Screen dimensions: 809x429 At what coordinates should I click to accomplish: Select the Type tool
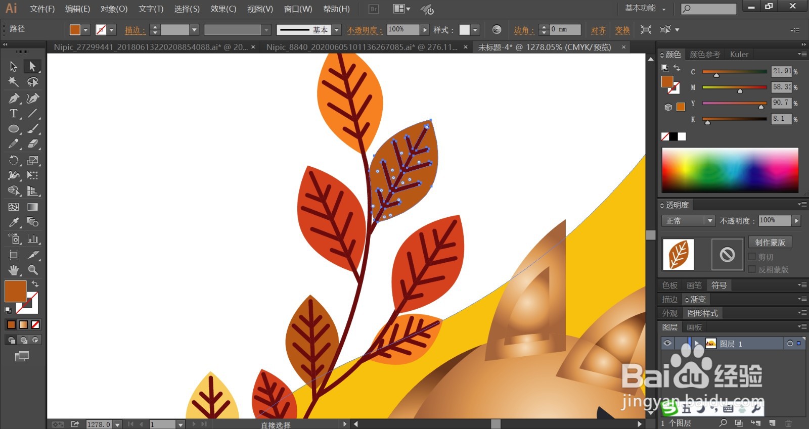click(x=14, y=113)
